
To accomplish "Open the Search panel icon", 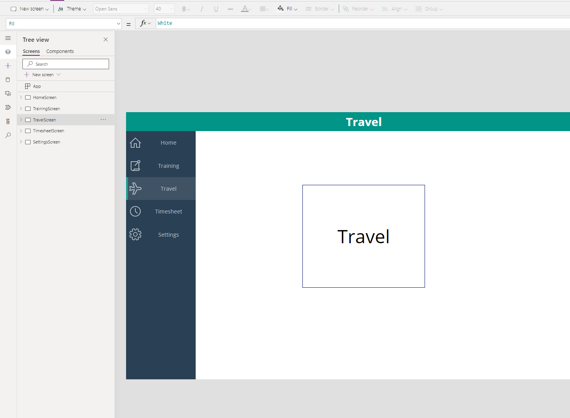I will [8, 135].
